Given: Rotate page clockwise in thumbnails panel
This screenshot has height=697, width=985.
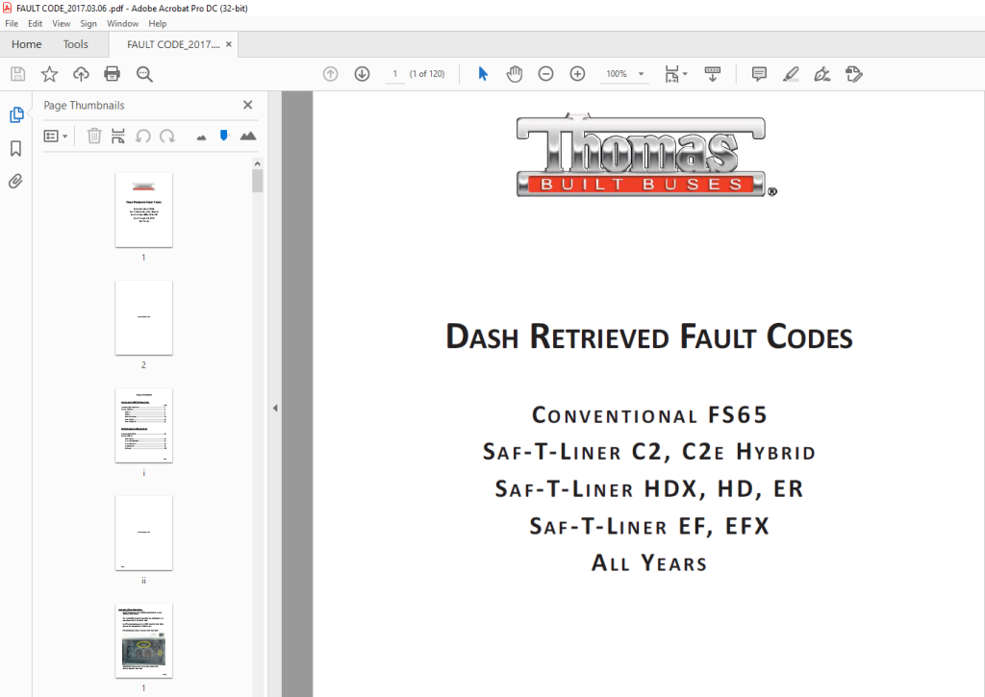Looking at the screenshot, I should [x=167, y=136].
